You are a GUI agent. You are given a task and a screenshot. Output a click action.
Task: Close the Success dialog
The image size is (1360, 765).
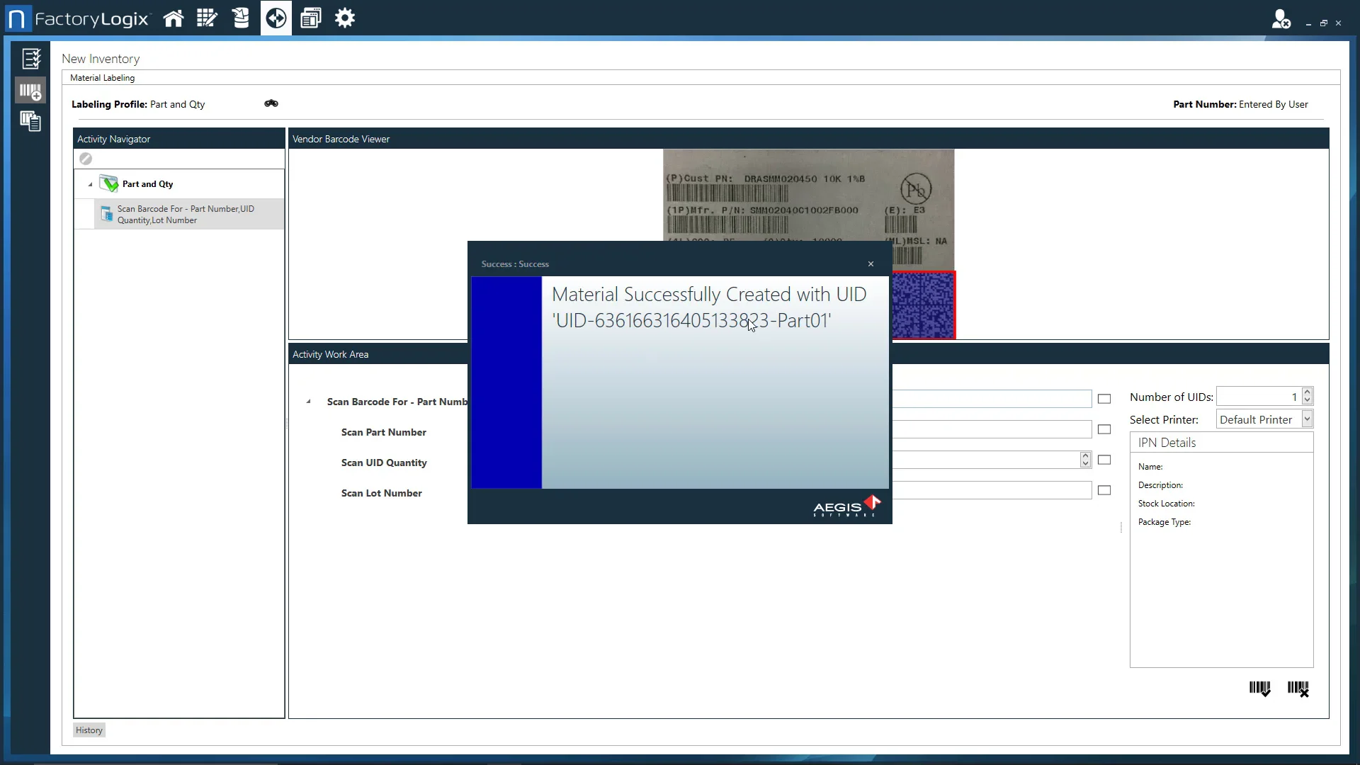pyautogui.click(x=871, y=263)
